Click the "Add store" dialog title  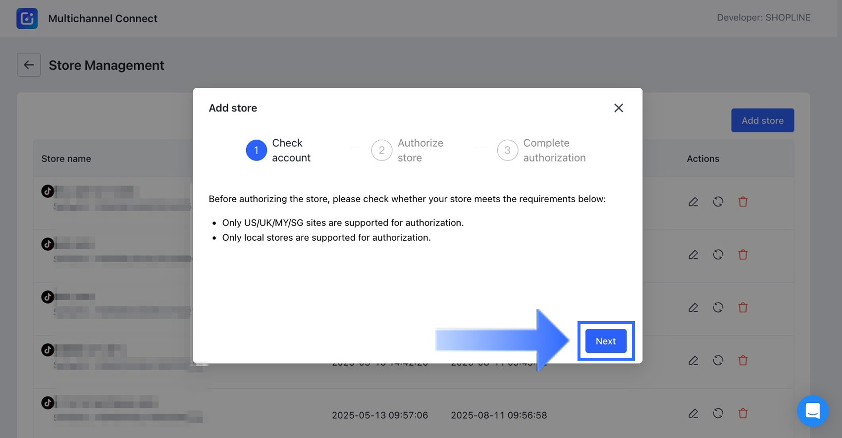[233, 108]
